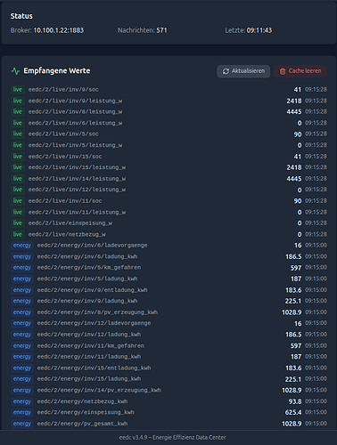
Task: Select topic eedc/2/live/inv/11/soc
Action: pos(65,201)
